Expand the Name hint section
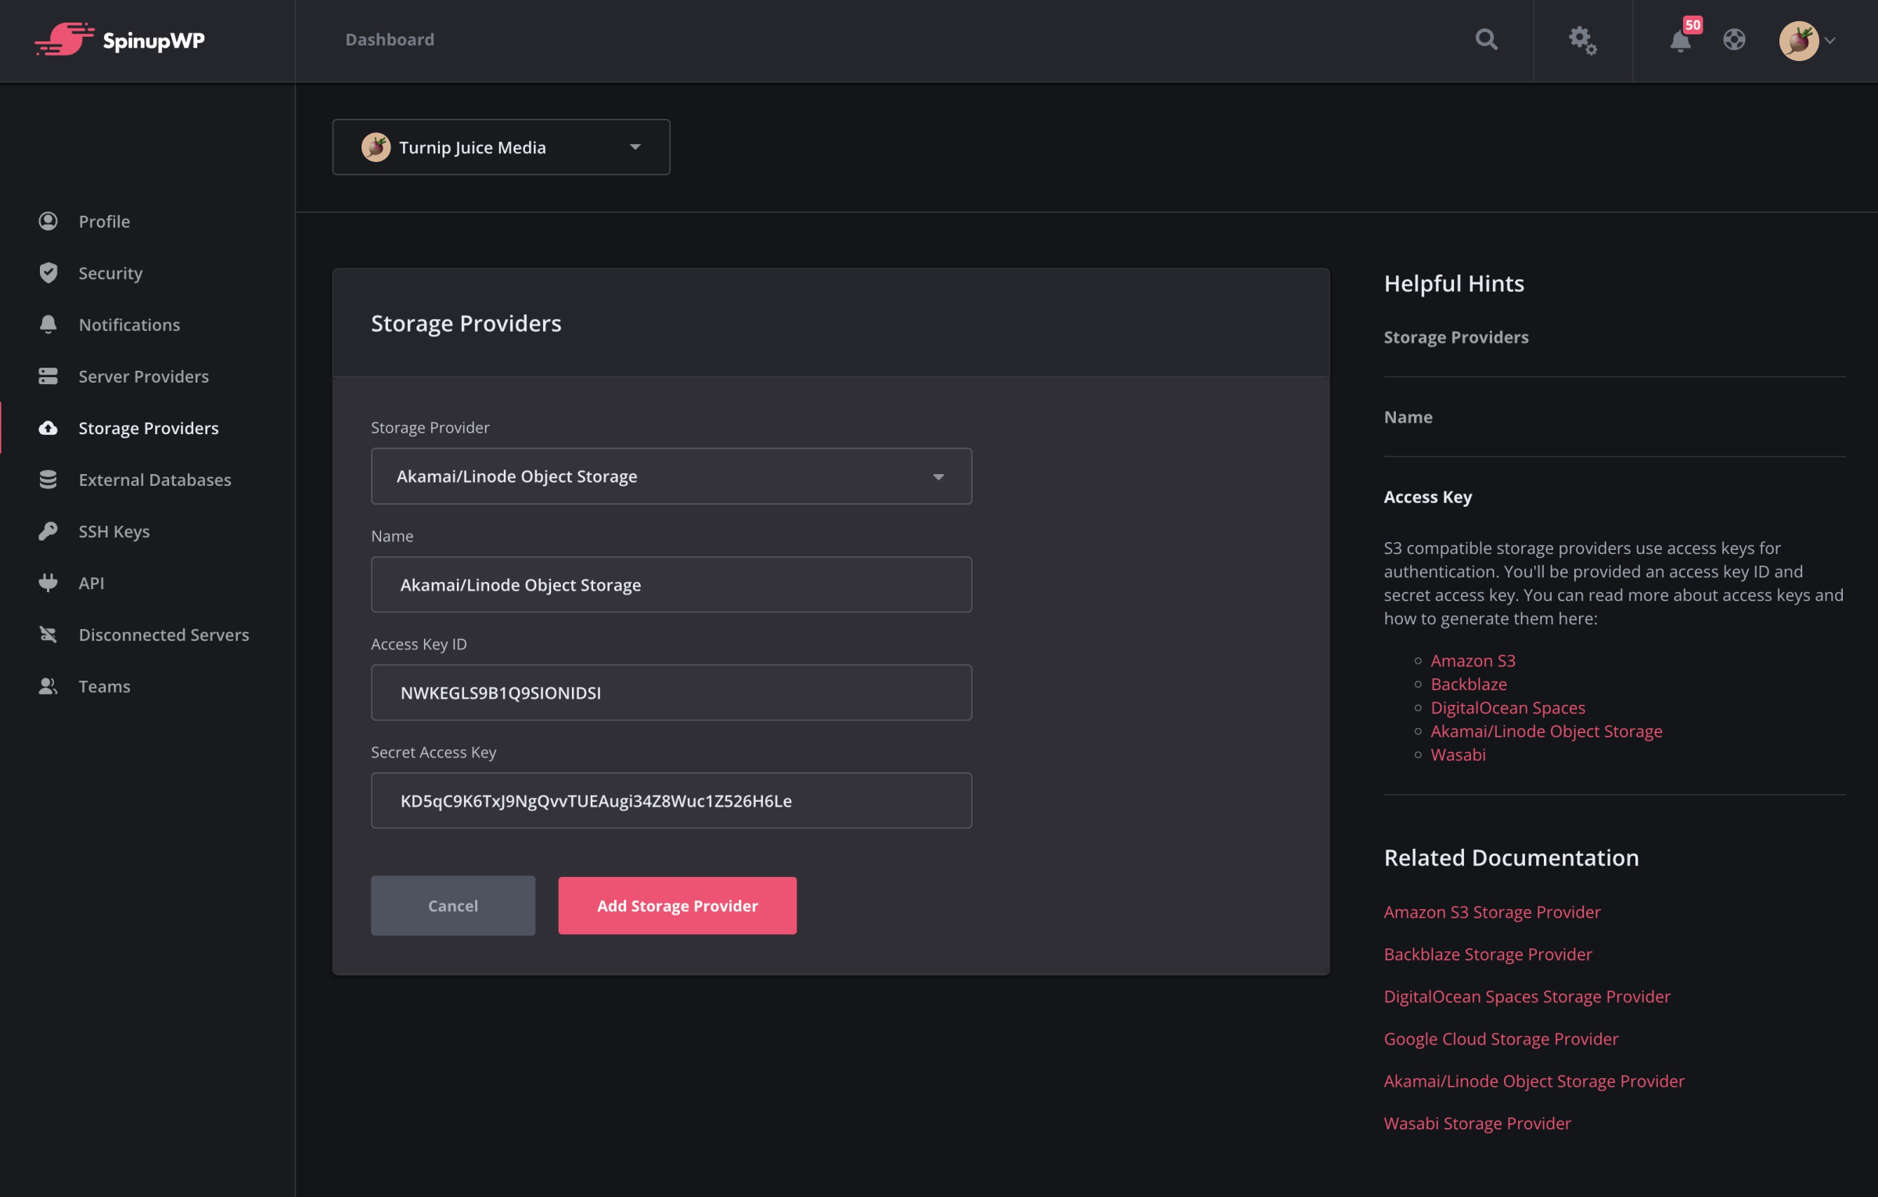The height and width of the screenshot is (1197, 1878). pyautogui.click(x=1408, y=417)
